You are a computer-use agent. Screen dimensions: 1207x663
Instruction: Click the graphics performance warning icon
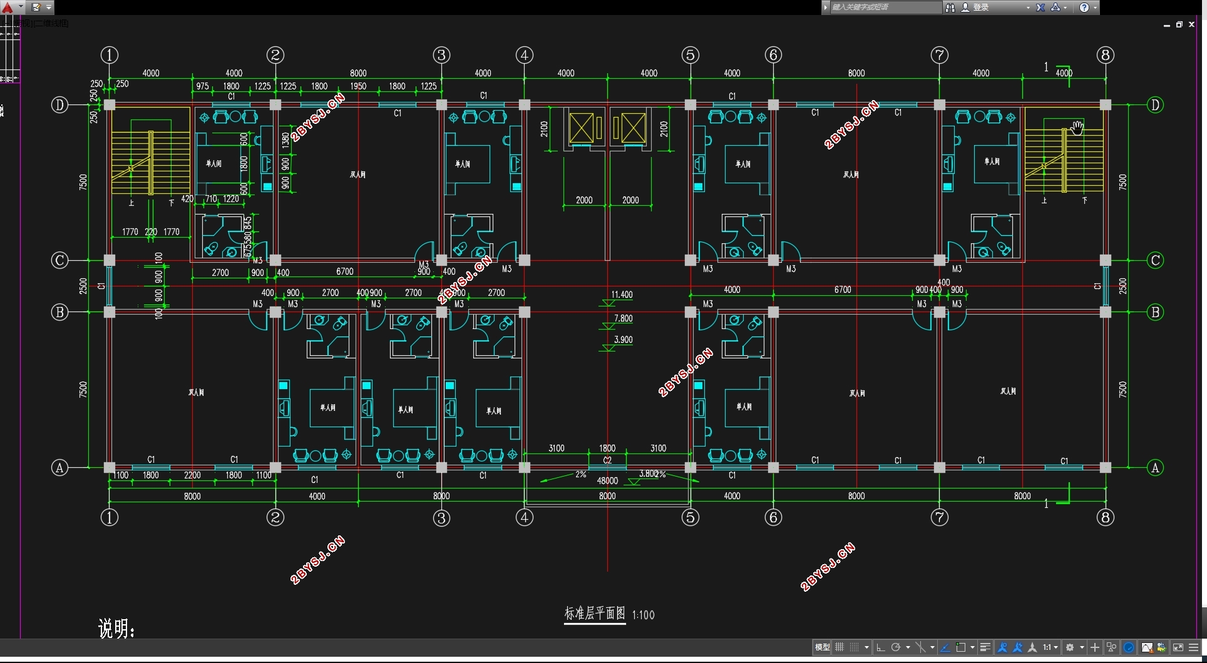pos(1147,647)
